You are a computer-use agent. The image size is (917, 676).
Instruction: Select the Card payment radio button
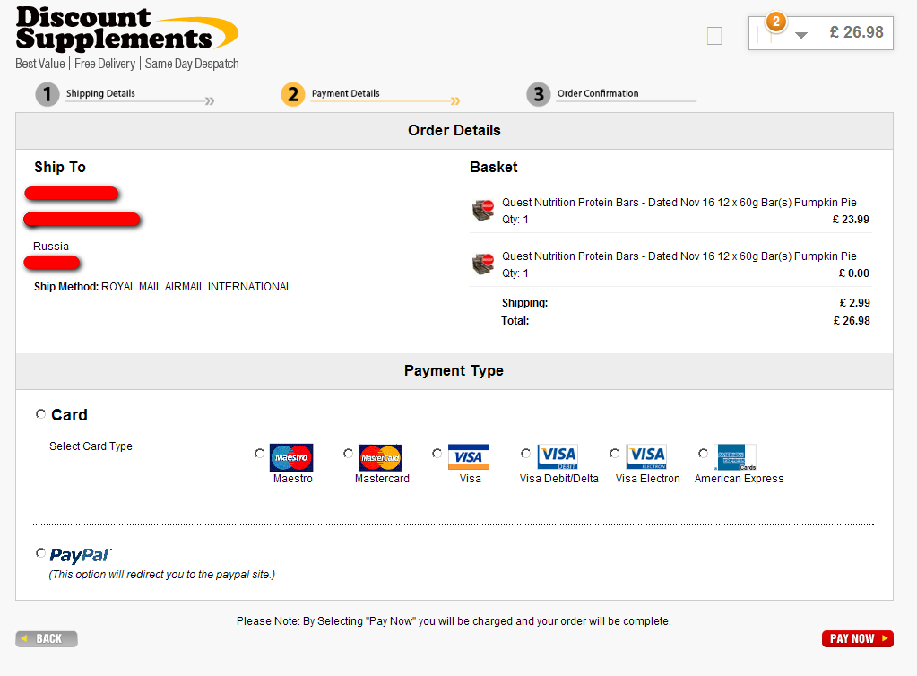pos(41,414)
